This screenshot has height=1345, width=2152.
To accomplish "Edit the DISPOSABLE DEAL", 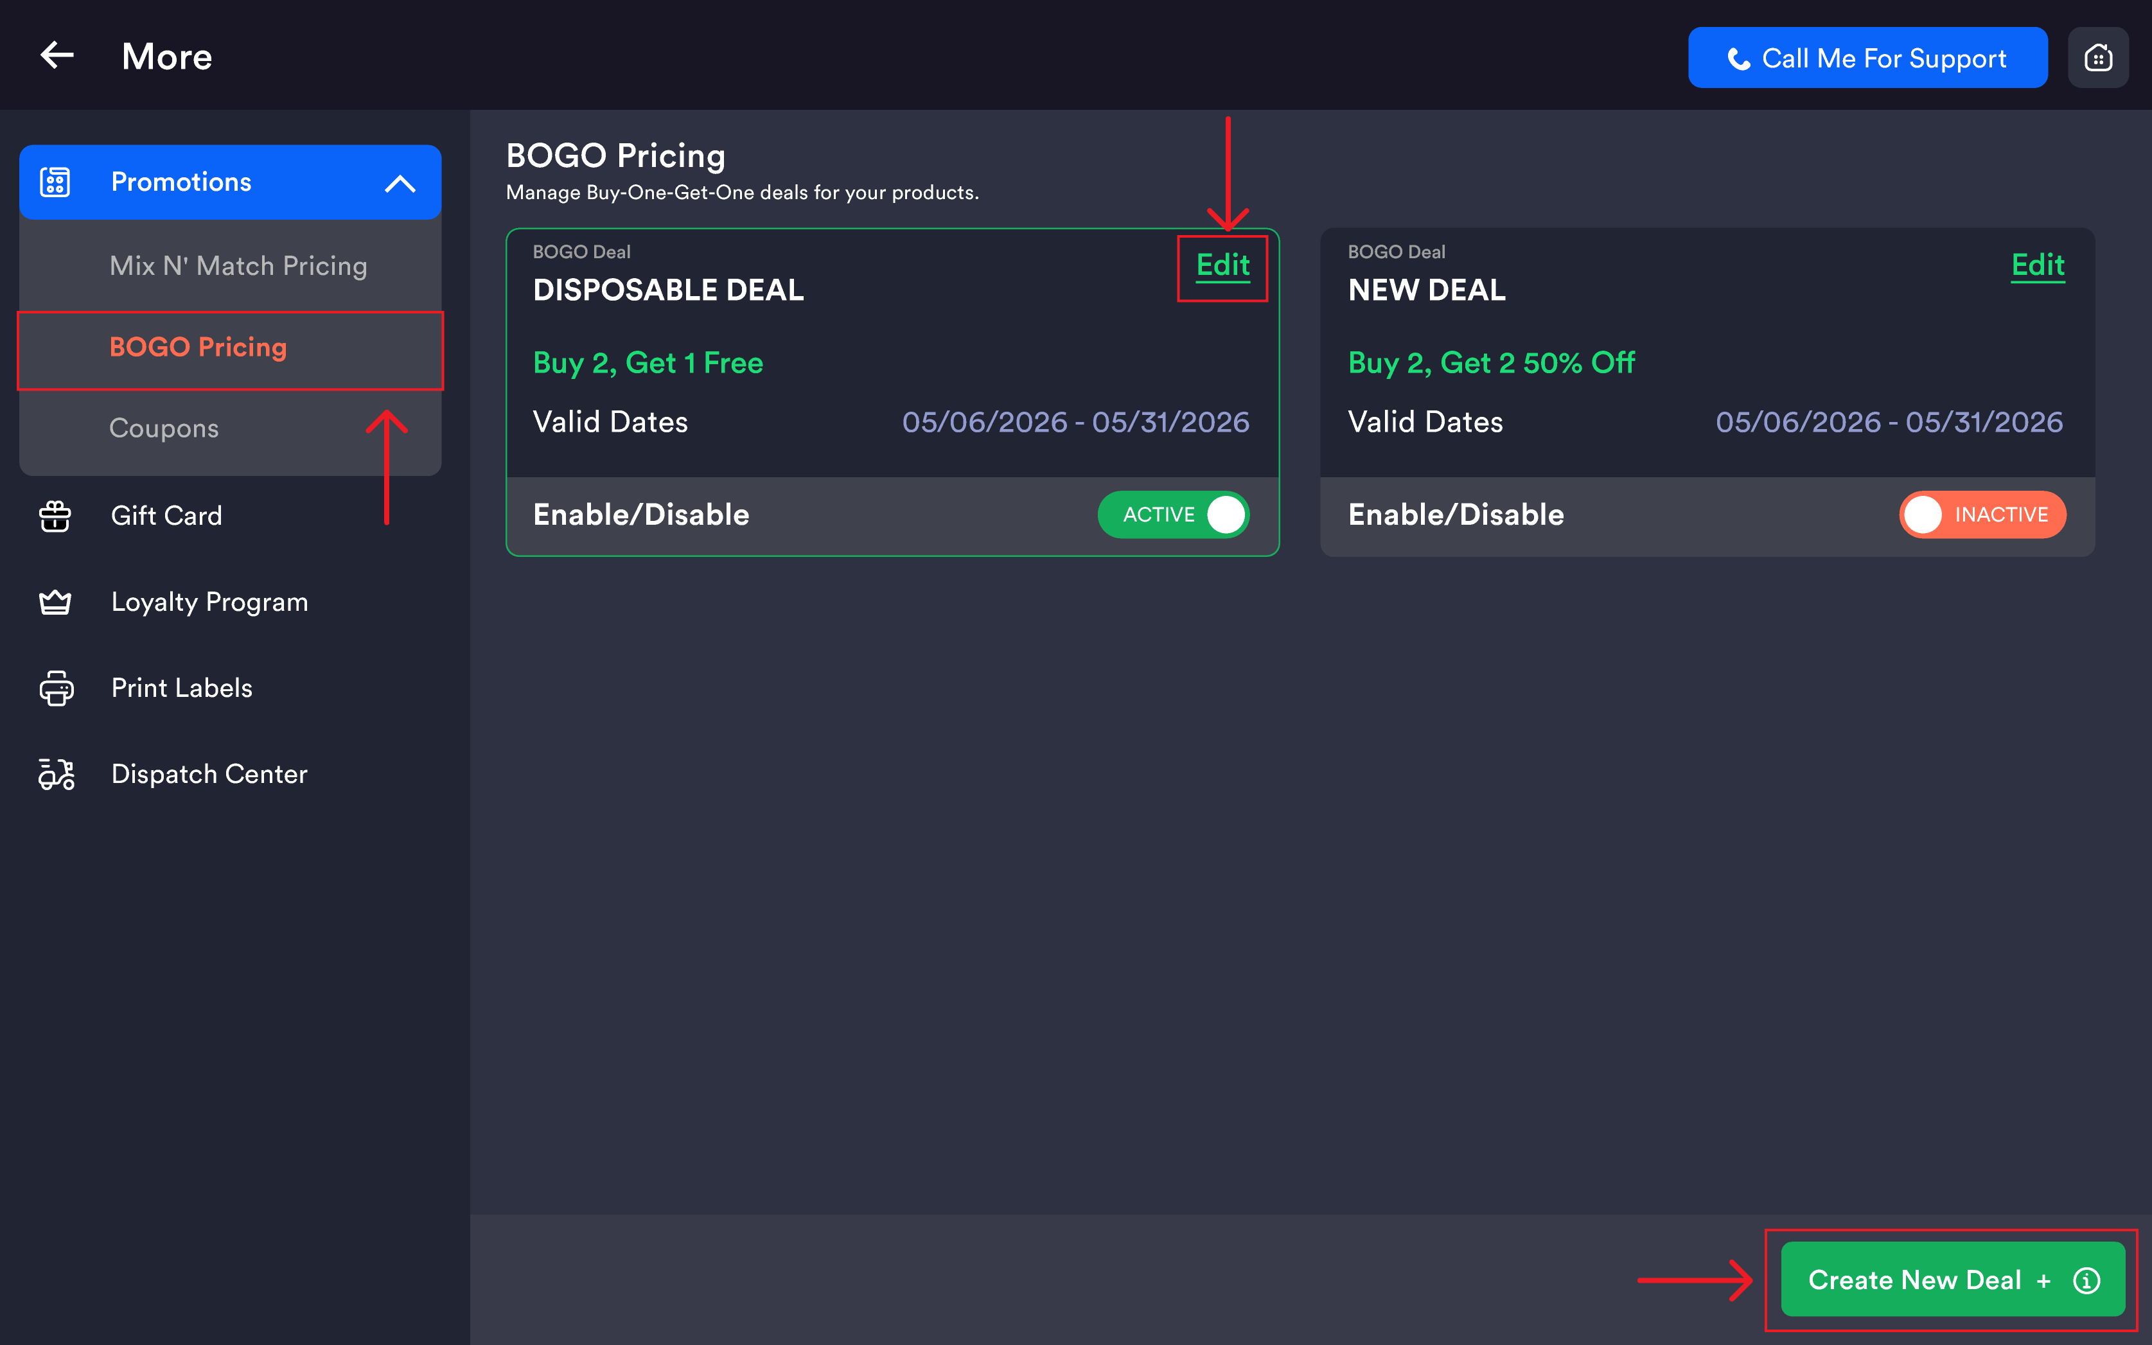I will click(x=1222, y=266).
